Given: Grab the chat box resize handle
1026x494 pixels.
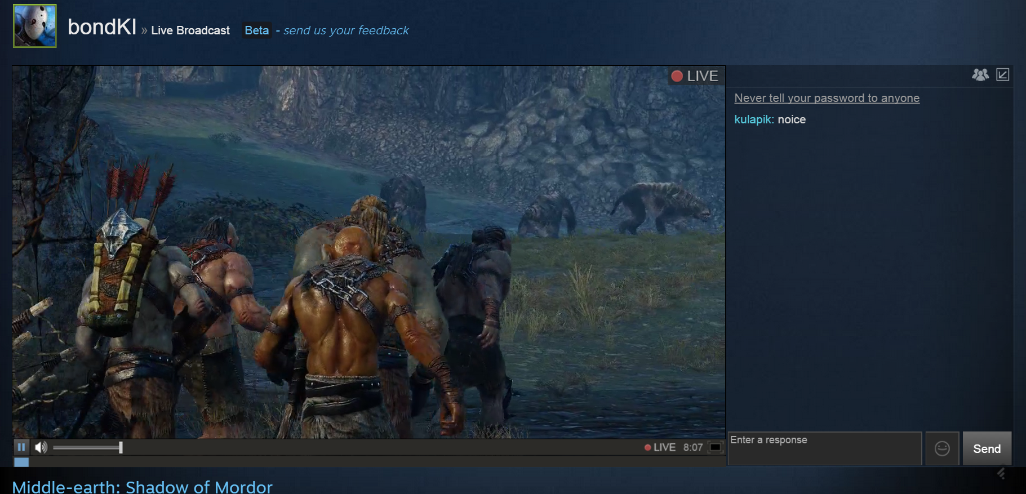Looking at the screenshot, I should [x=1001, y=473].
